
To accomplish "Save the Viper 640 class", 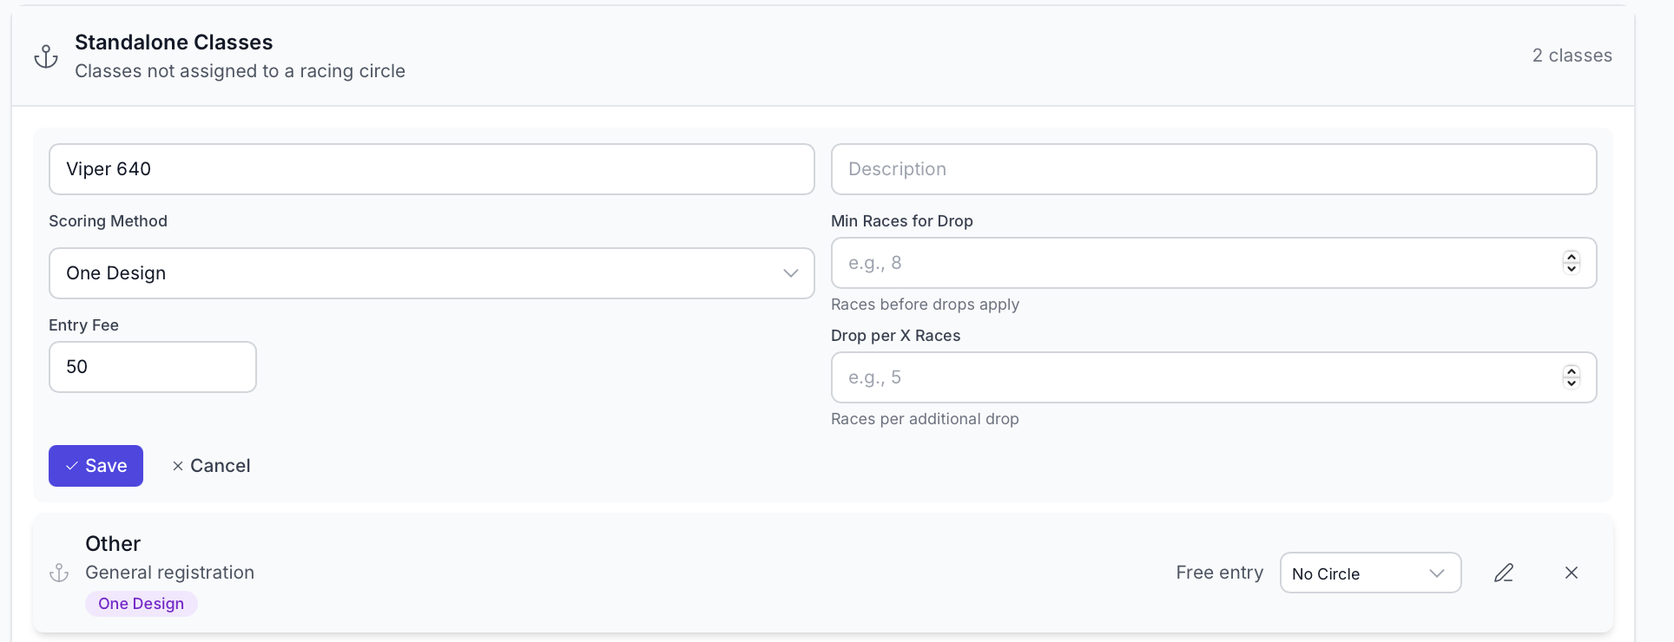I will pos(96,466).
